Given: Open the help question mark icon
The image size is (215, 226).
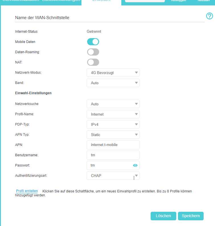Looking at the screenshot, I should coord(209,16).
